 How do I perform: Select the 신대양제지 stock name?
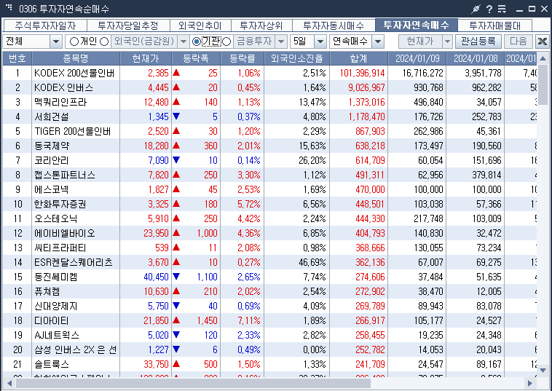point(56,306)
